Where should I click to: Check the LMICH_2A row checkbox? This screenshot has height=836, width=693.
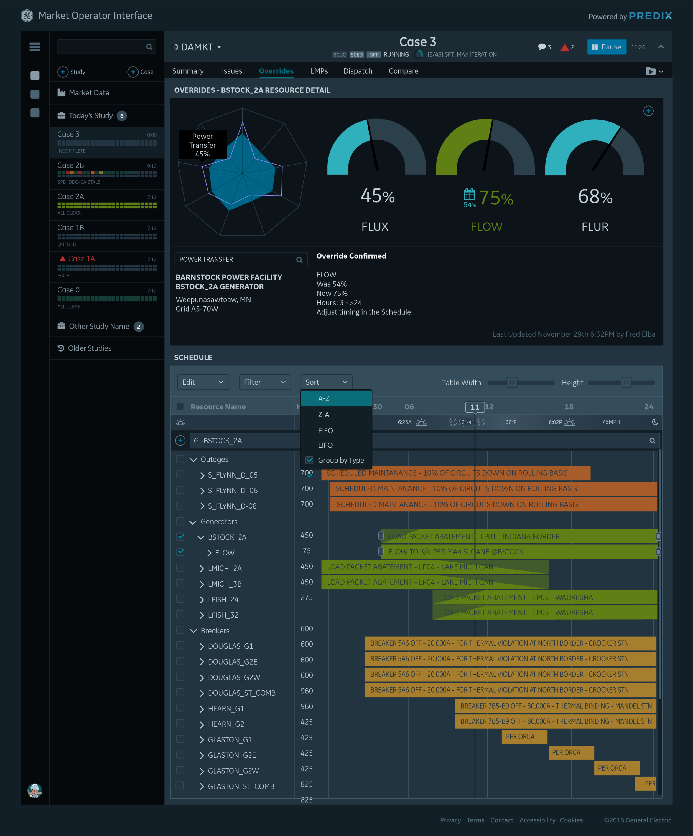coord(180,568)
